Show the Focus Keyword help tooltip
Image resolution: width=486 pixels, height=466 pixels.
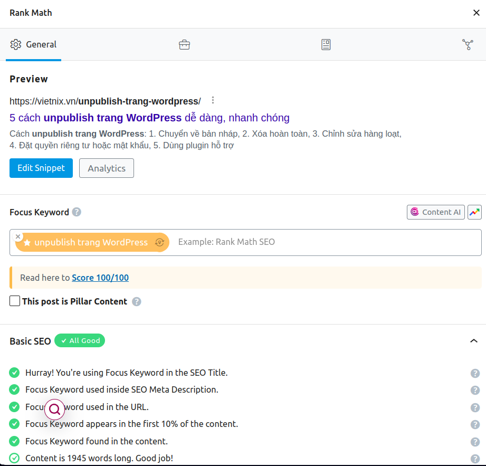coord(77,212)
